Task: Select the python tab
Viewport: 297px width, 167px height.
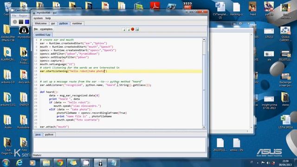Action: 64,24
